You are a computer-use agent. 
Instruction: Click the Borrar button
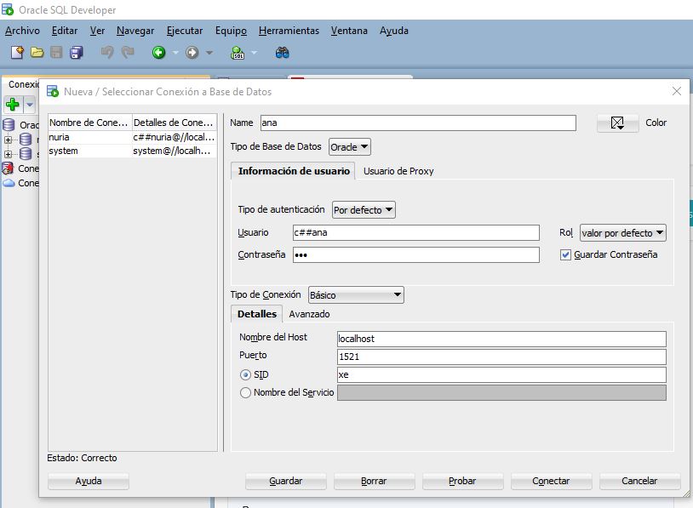(375, 481)
